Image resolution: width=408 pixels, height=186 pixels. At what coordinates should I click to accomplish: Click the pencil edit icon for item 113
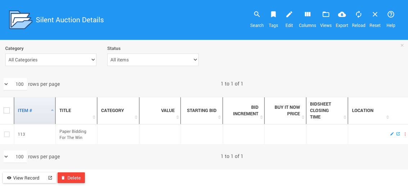pyautogui.click(x=392, y=134)
